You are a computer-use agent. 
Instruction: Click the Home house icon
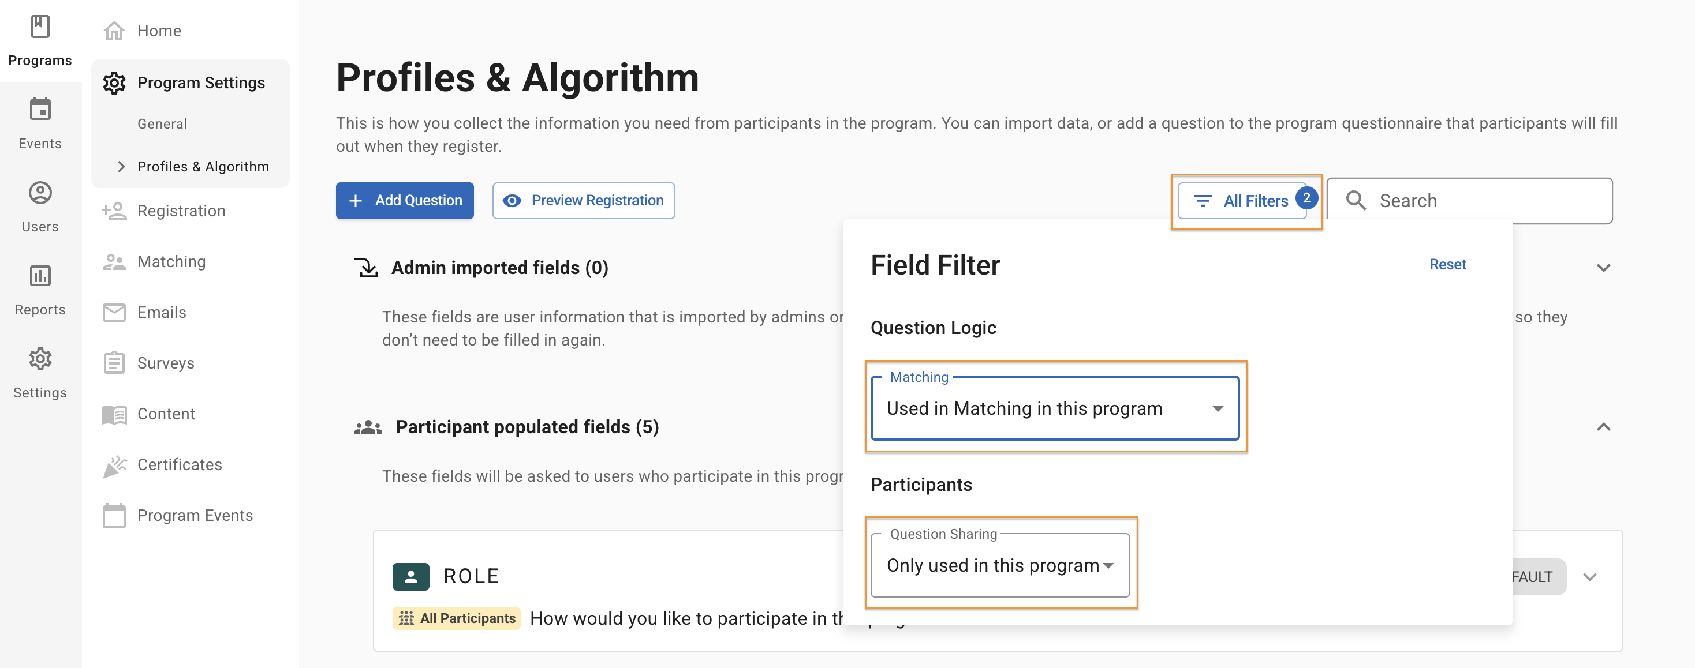click(x=114, y=31)
